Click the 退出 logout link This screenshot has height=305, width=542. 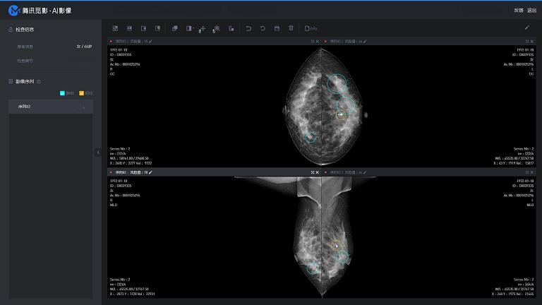click(531, 11)
